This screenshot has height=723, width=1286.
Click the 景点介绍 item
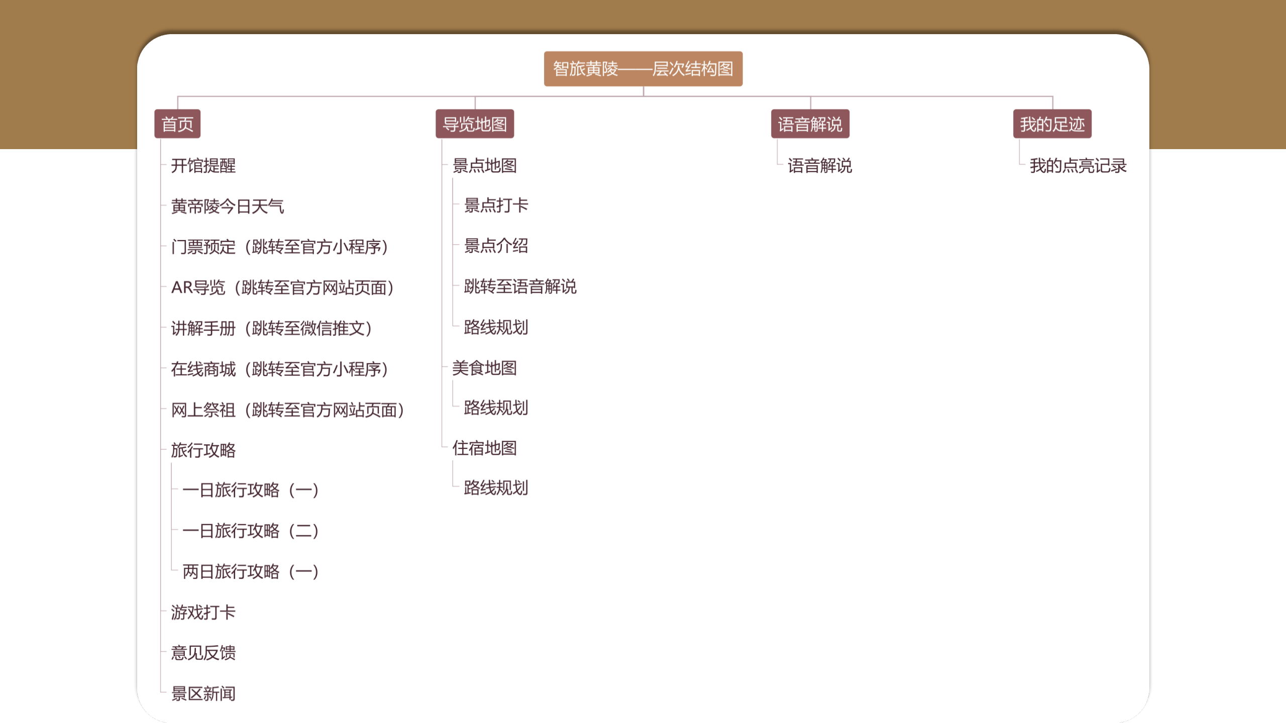(496, 246)
